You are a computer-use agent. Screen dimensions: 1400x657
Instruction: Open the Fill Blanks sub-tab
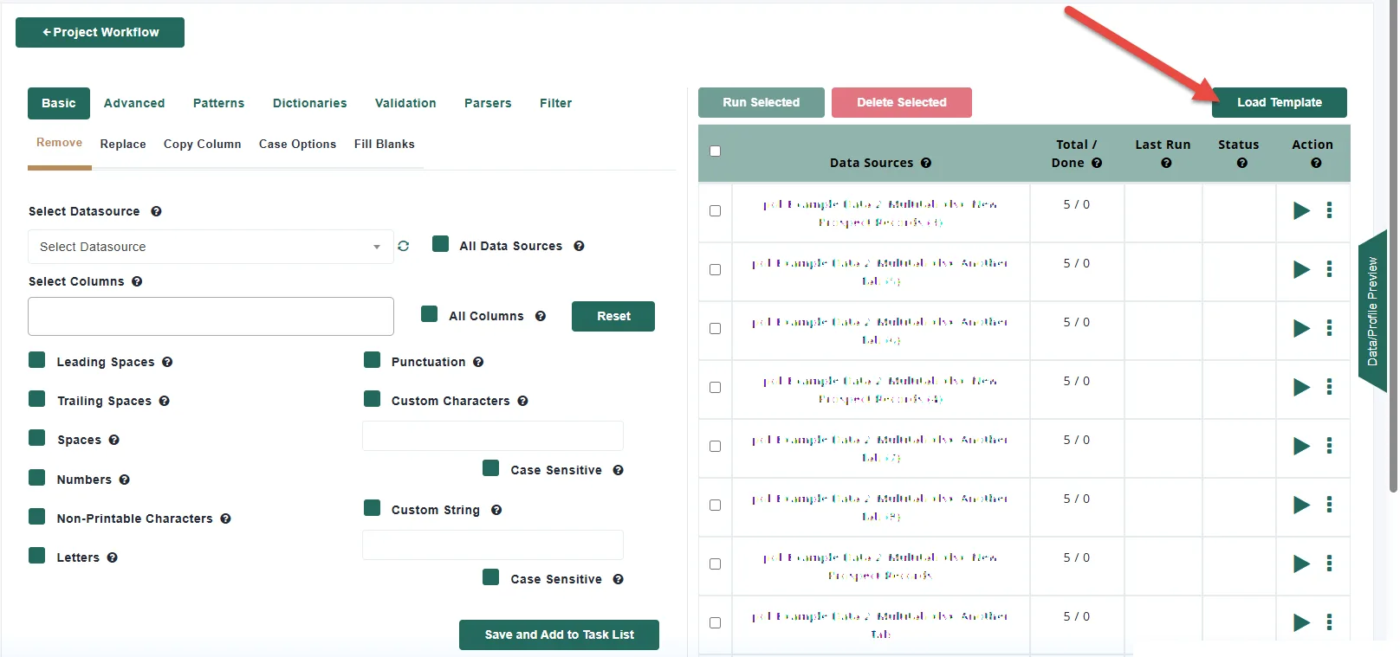(384, 144)
